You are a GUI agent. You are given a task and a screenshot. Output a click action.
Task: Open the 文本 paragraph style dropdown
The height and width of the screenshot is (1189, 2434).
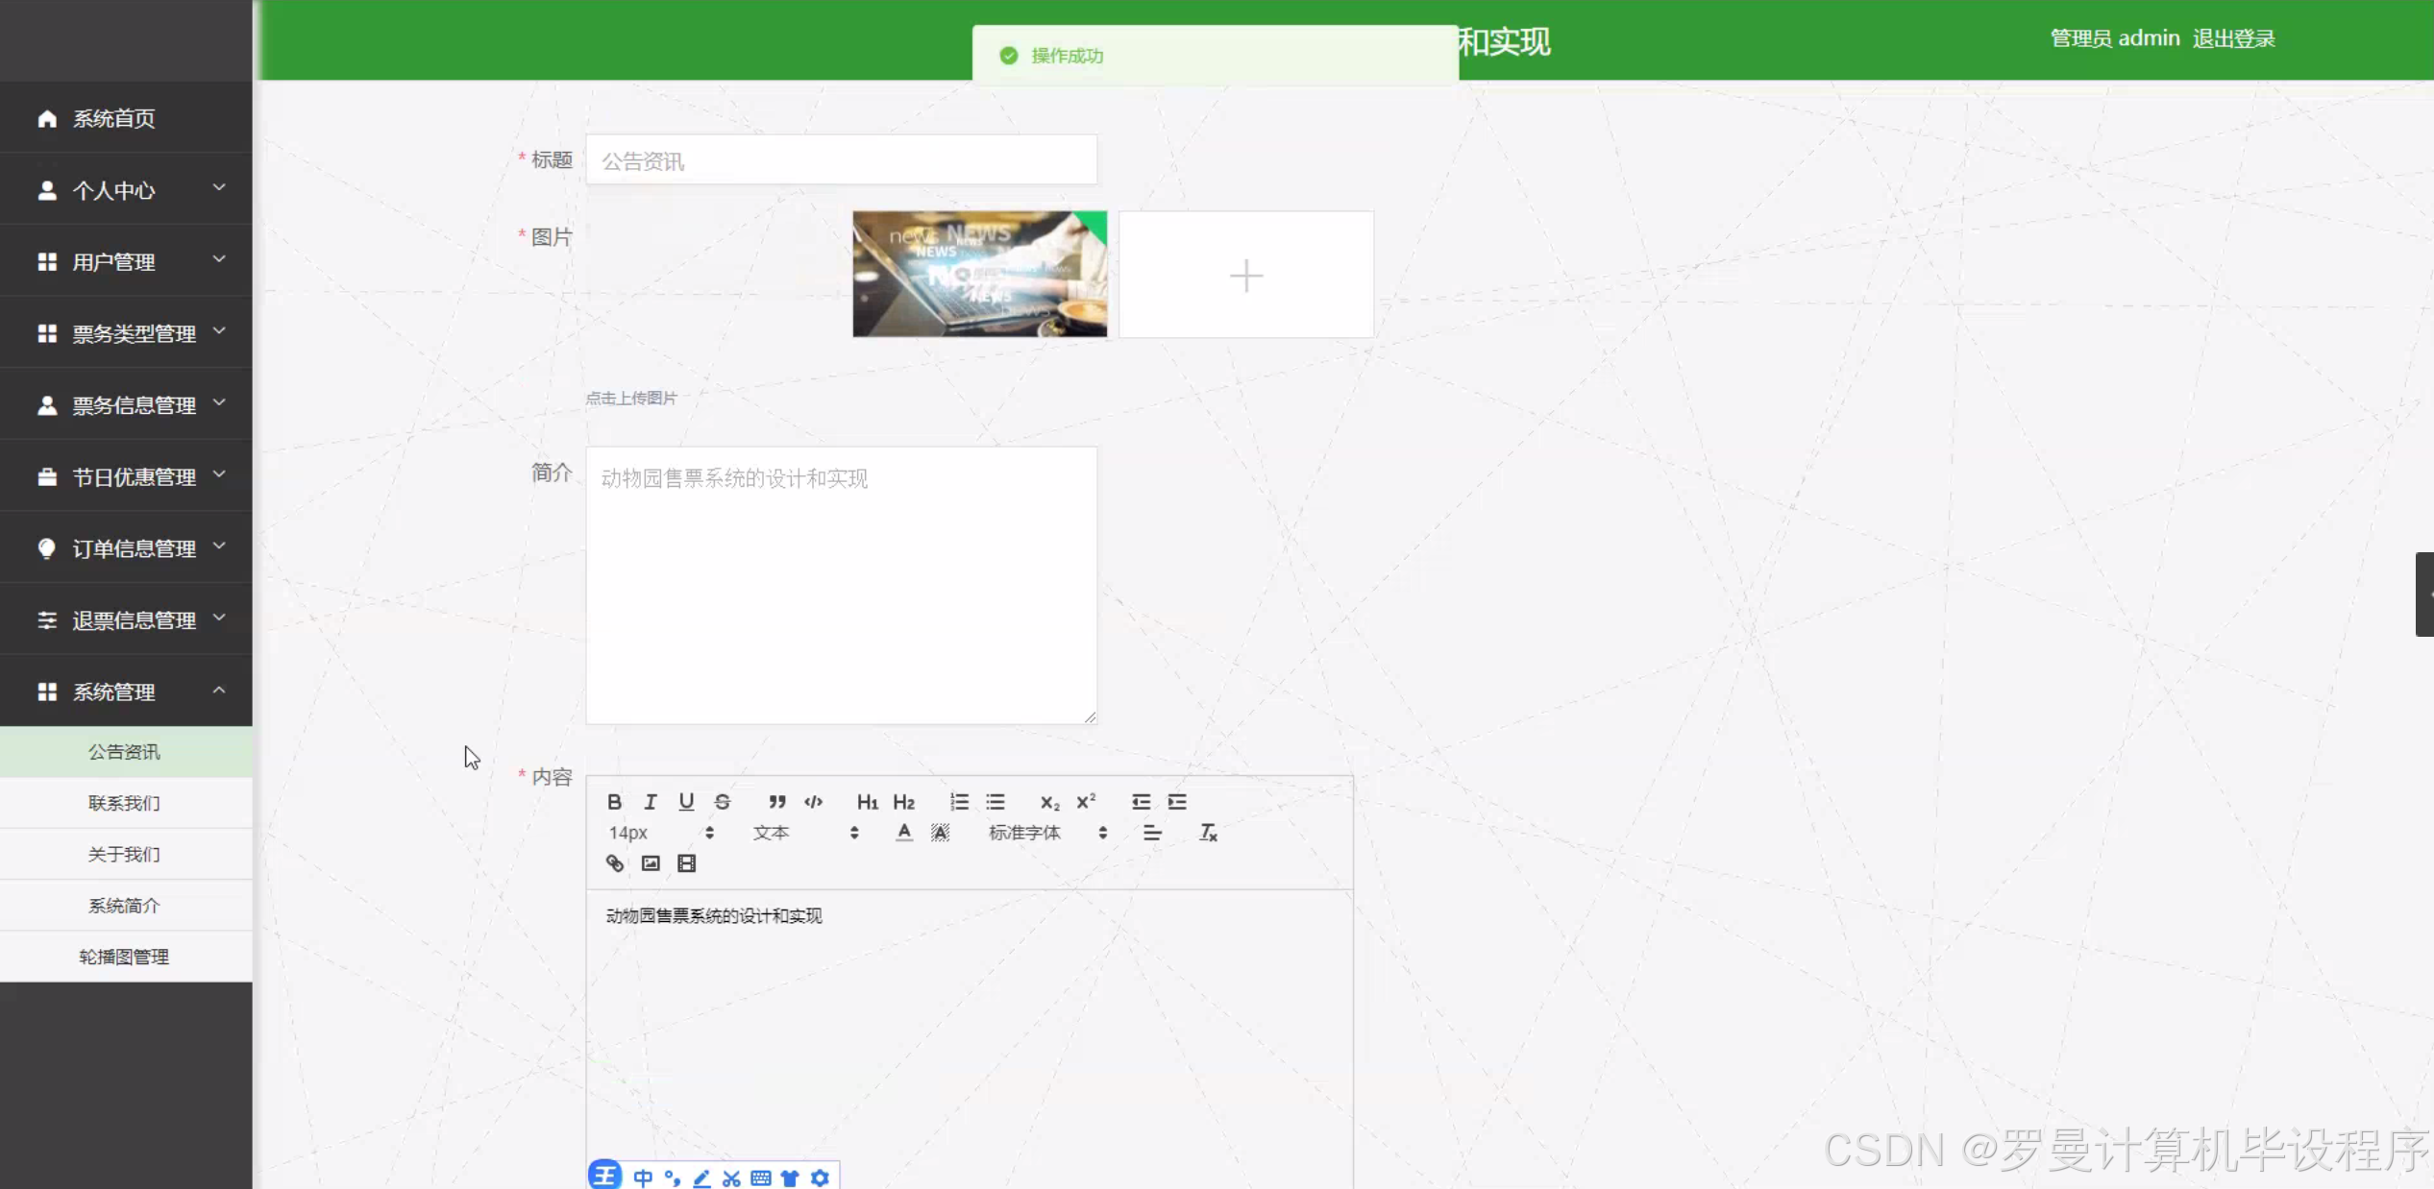[x=805, y=833]
